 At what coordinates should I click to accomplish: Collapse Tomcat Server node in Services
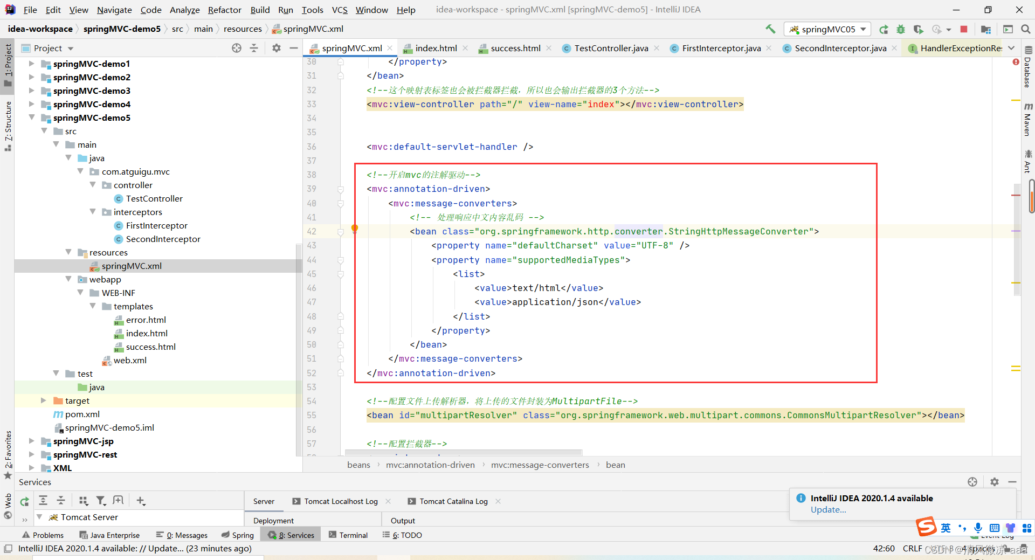[x=39, y=517]
